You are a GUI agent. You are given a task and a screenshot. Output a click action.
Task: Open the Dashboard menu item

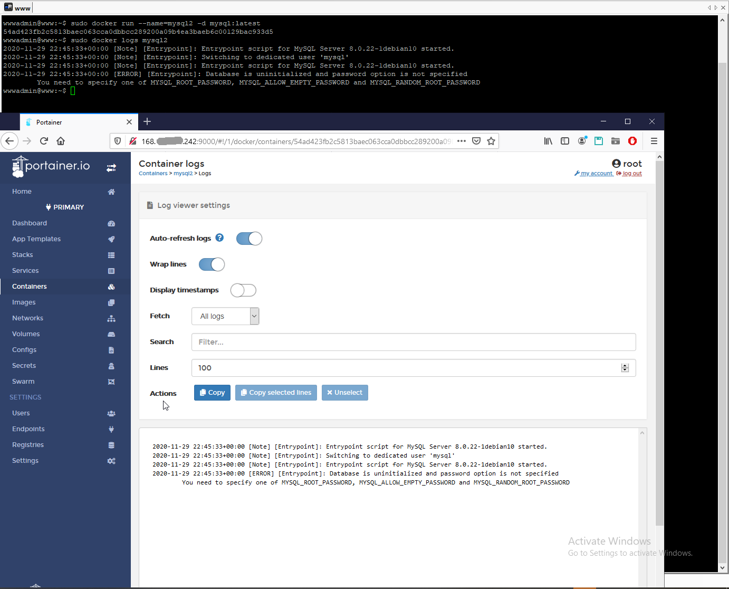(x=30, y=223)
